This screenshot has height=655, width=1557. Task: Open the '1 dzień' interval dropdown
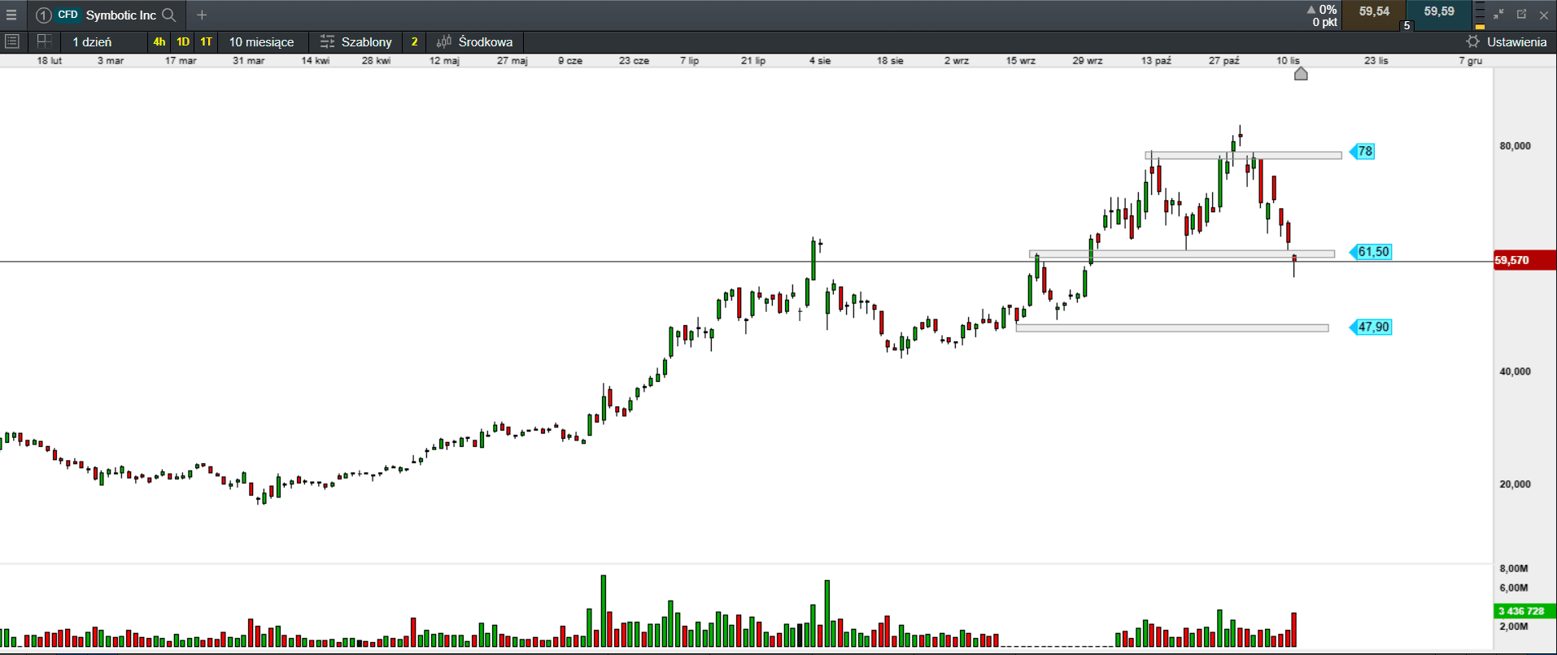pyautogui.click(x=92, y=41)
